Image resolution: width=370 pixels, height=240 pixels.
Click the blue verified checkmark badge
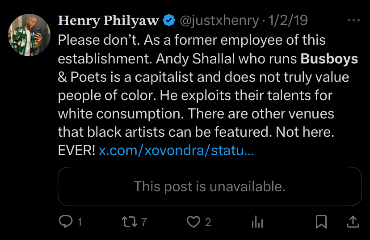click(x=169, y=20)
